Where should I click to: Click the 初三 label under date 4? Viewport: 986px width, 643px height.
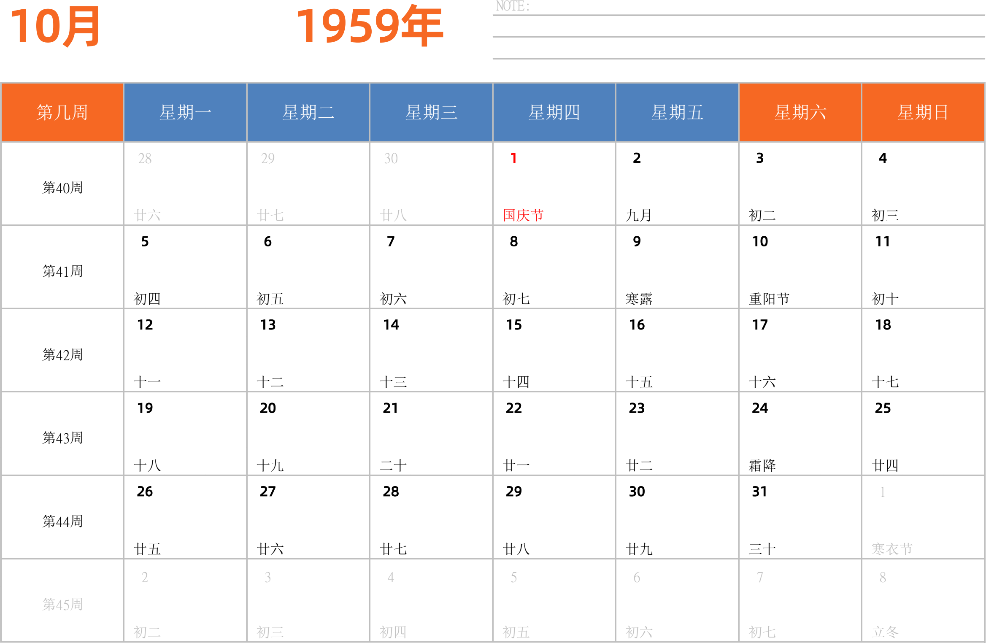pos(885,215)
